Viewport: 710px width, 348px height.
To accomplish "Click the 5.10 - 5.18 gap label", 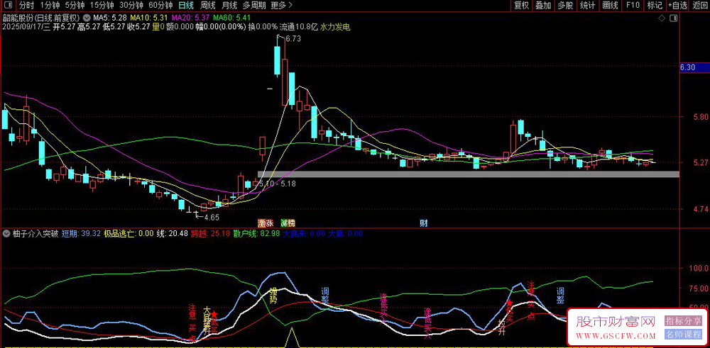I will tap(278, 184).
